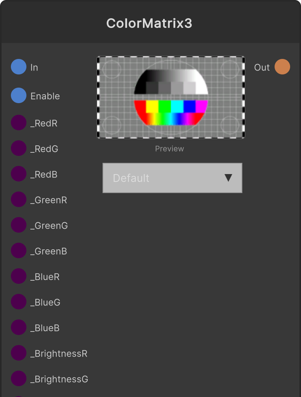Click the _BlueG label text
The height and width of the screenshot is (397, 301).
pyautogui.click(x=45, y=302)
